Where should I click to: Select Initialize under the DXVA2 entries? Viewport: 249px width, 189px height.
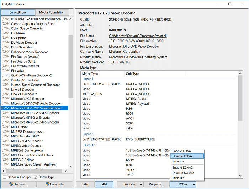tap(187, 178)
